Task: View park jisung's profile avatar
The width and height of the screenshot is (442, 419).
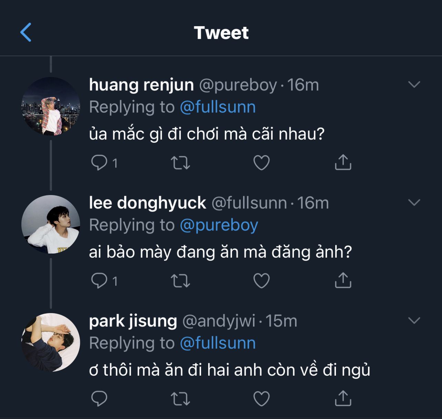Action: tap(51, 342)
